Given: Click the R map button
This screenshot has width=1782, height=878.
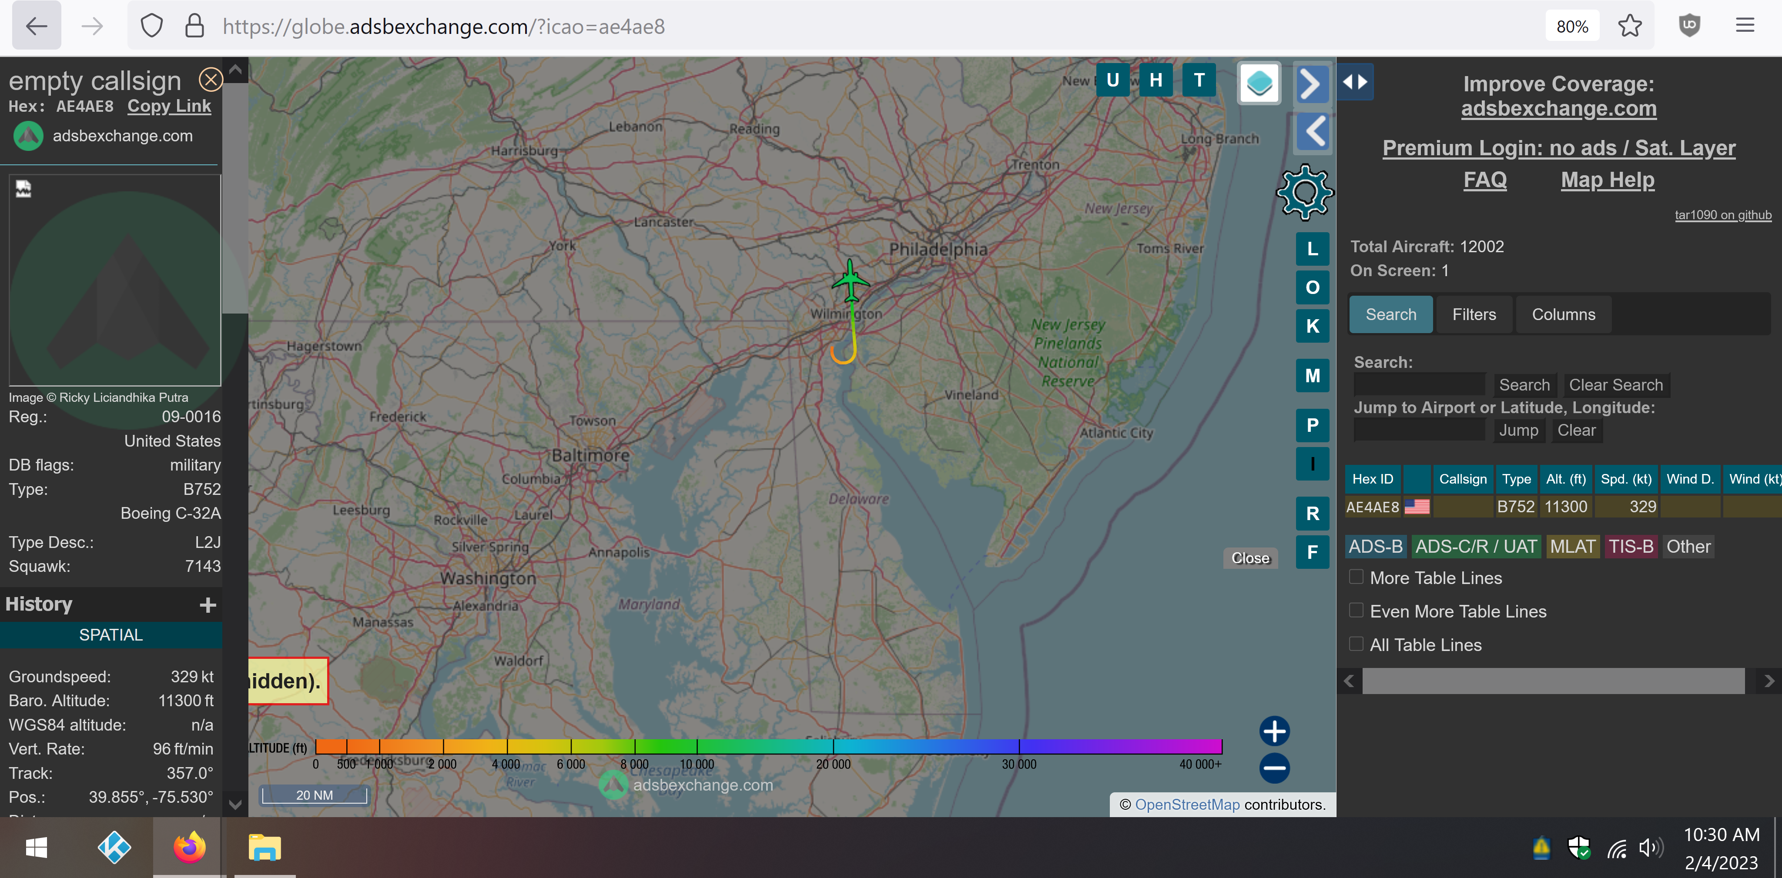Looking at the screenshot, I should point(1312,514).
